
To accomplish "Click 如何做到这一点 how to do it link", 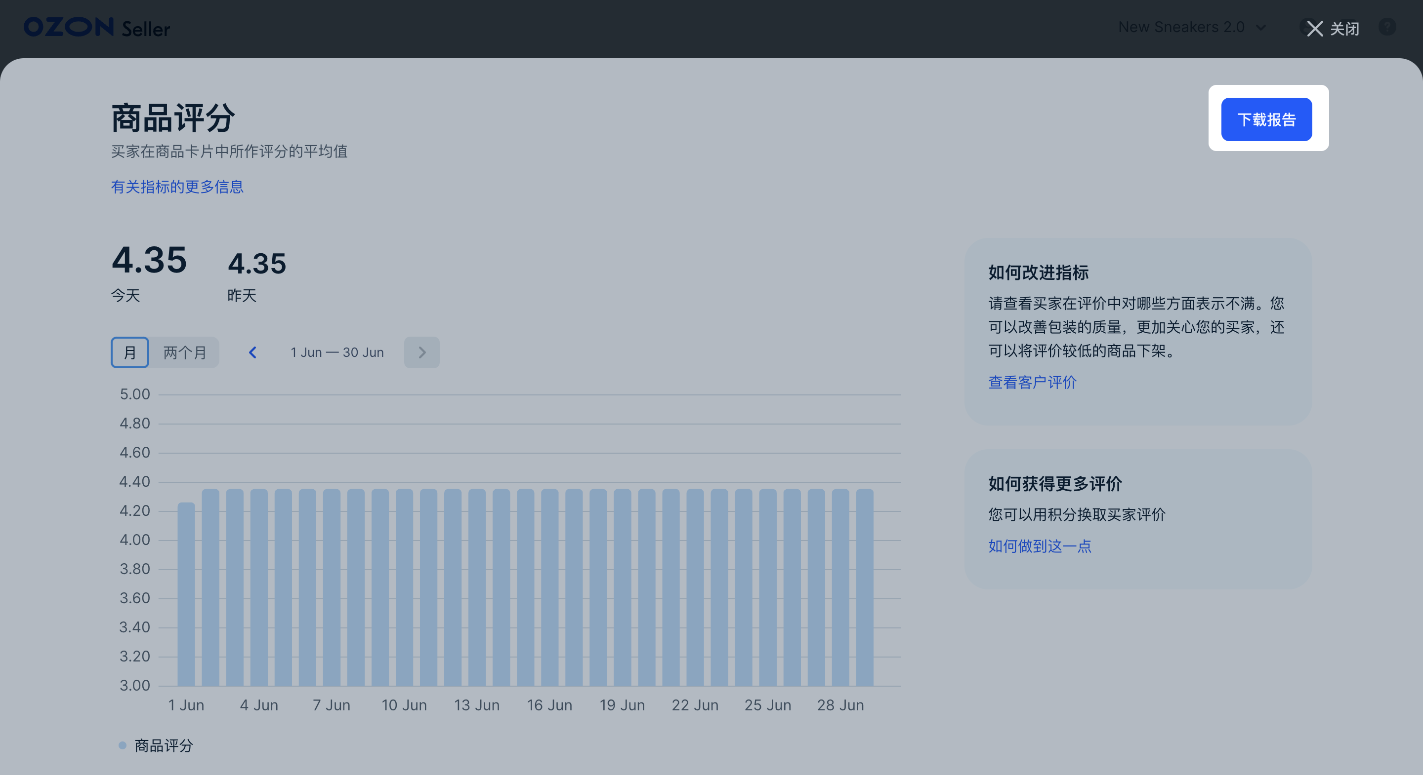I will (1041, 545).
